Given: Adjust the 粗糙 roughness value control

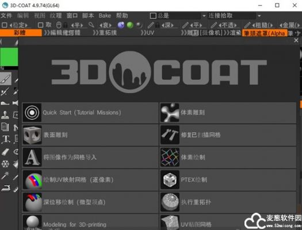Looking at the screenshot, I should [x=262, y=25].
